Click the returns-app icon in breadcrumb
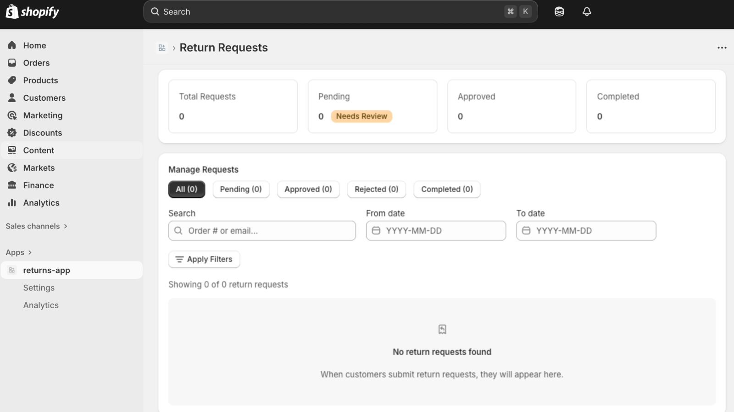Viewport: 734px width, 412px height. [x=162, y=48]
